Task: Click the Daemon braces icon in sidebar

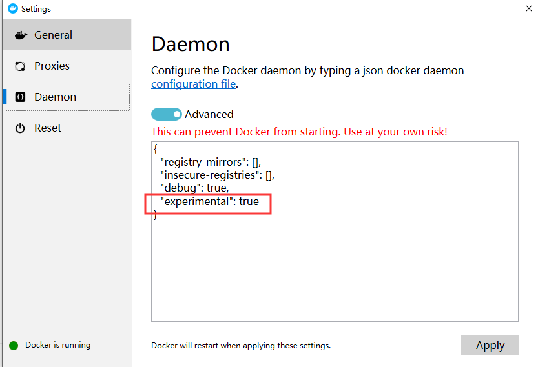Action: click(20, 97)
